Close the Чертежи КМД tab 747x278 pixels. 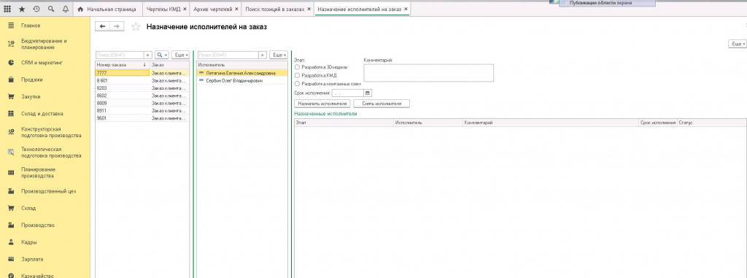(185, 9)
